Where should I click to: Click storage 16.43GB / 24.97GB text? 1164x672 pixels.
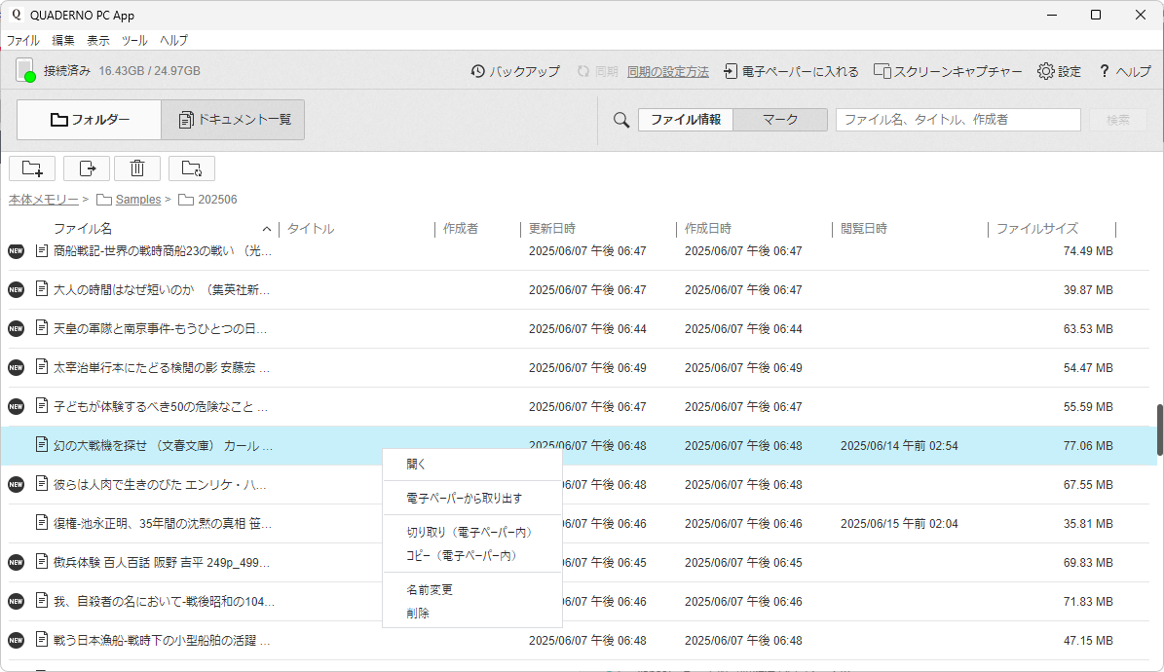149,71
